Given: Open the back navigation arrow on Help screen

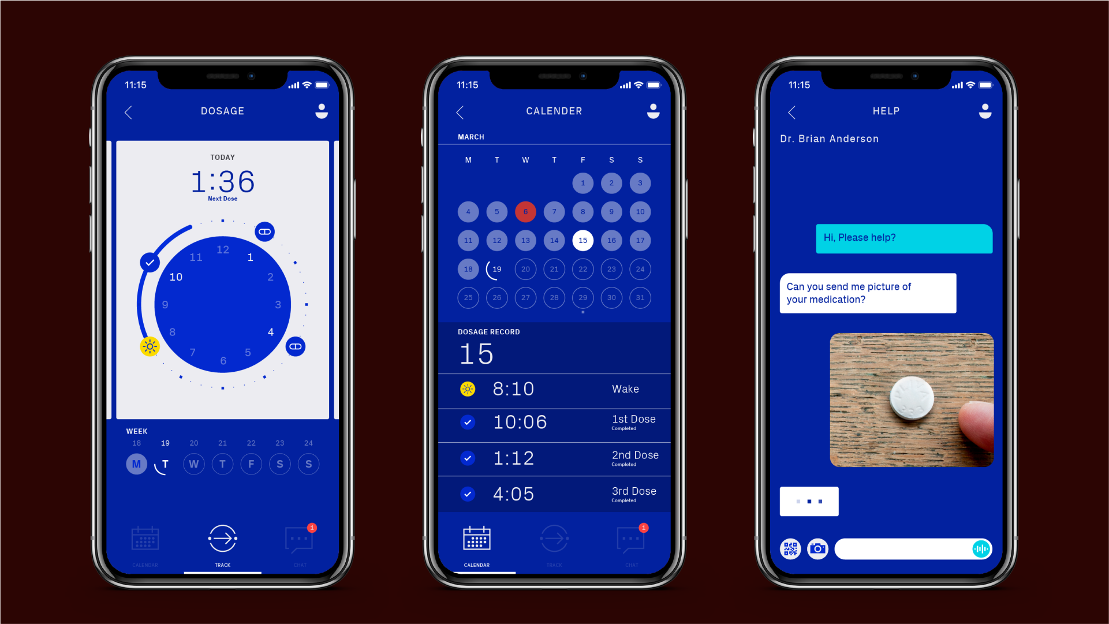Looking at the screenshot, I should click(792, 111).
